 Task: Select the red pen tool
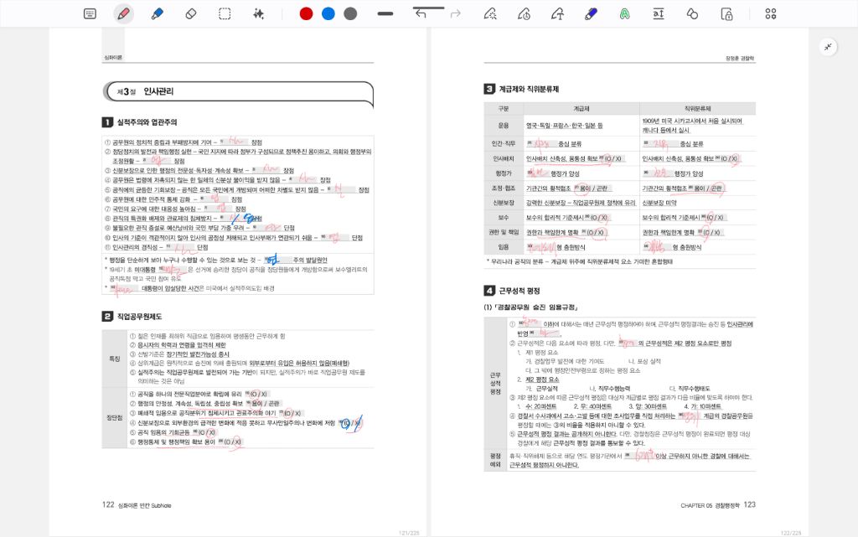click(x=123, y=13)
